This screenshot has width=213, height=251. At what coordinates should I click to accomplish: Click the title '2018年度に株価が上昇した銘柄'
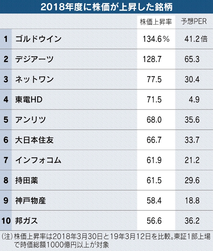pos(106,7)
